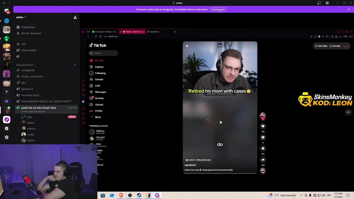
Task: Open the purple square server icon
Action: point(7,74)
